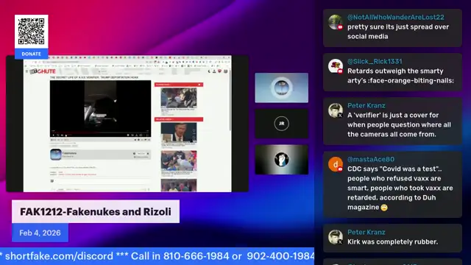Viewport: 471px width, 265px height.
Task: Select the JR participant tile
Action: pos(281,124)
